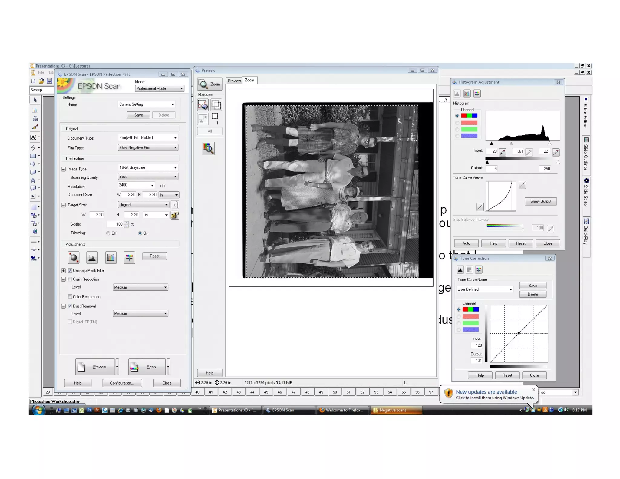Select the black point eyedropper next to 20

click(x=502, y=152)
